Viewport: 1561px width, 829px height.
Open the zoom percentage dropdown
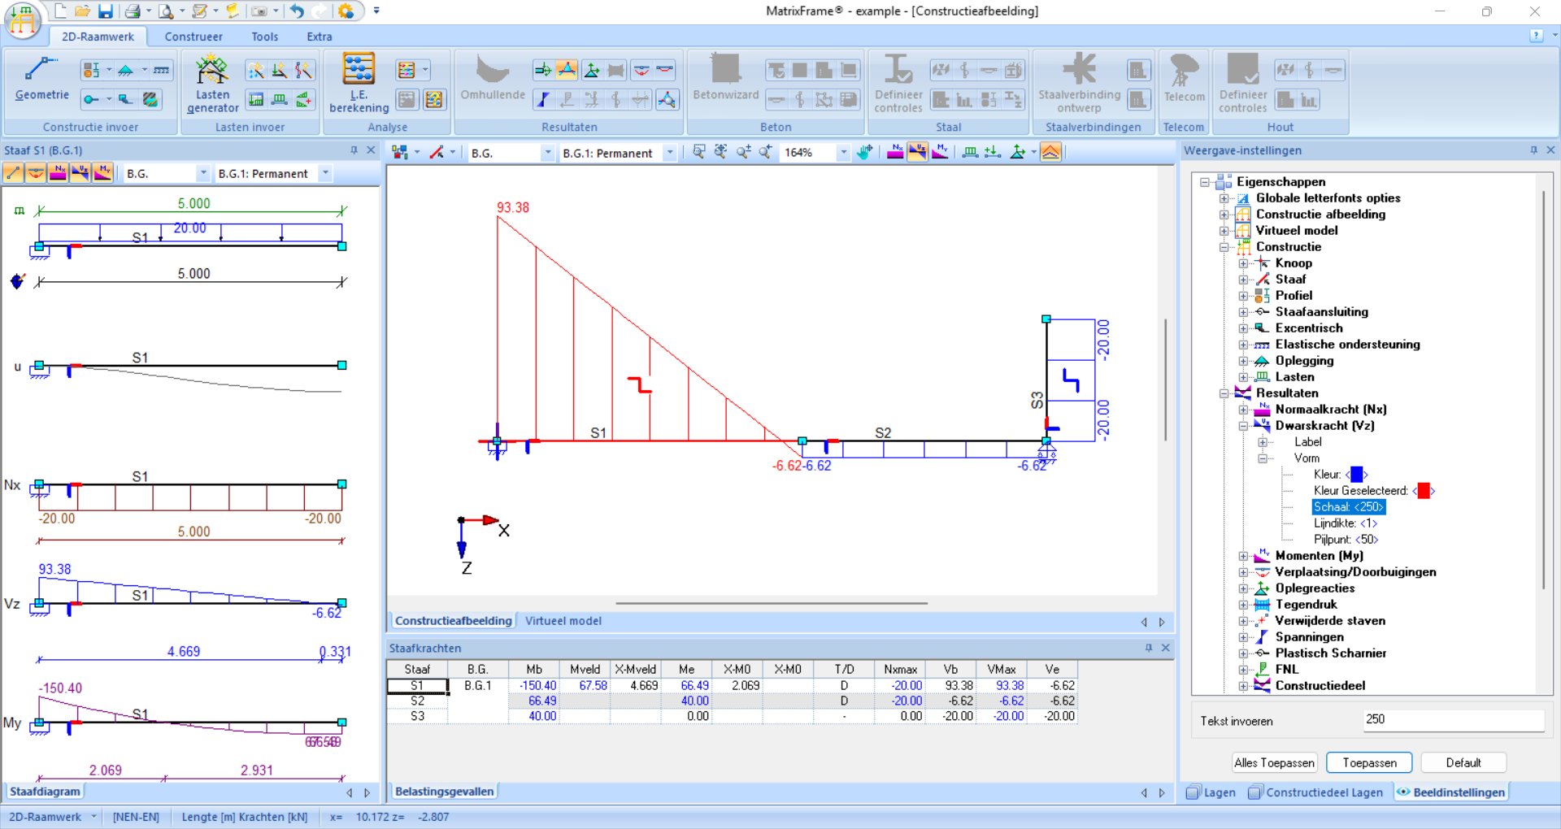coord(843,153)
